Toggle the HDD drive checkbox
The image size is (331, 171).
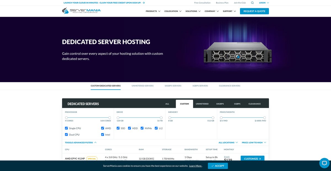129,128
